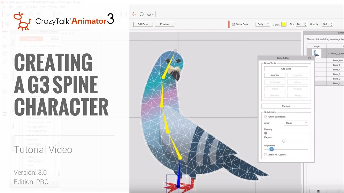
Task: Open the Area Mask dropdown
Action: point(296,123)
